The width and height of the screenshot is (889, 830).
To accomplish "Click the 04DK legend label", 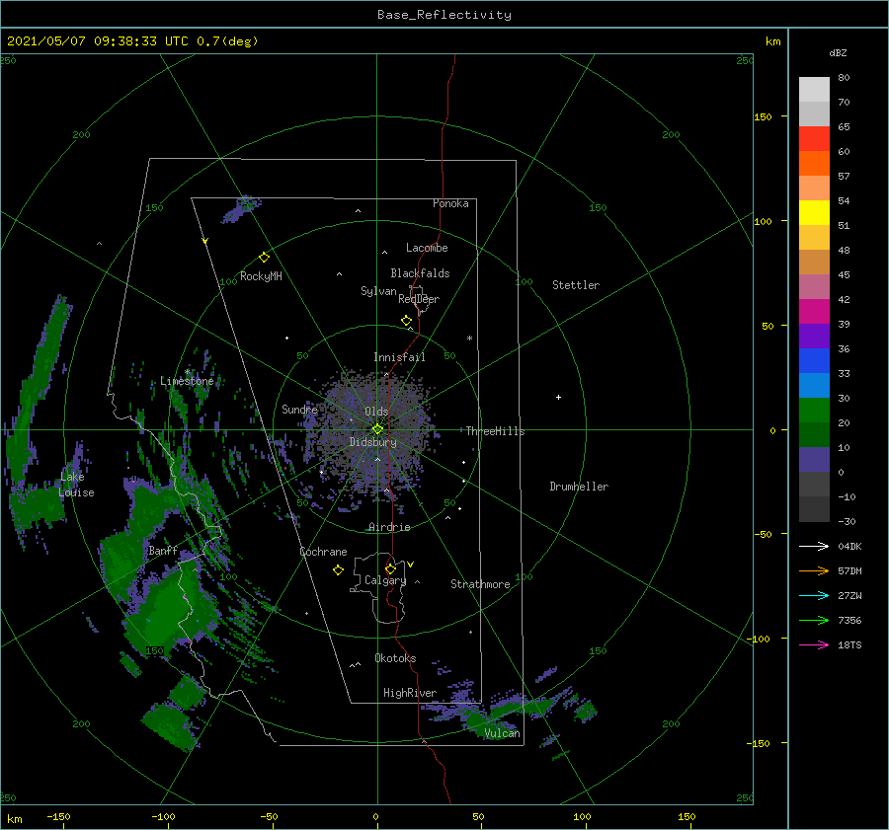I will [x=849, y=546].
